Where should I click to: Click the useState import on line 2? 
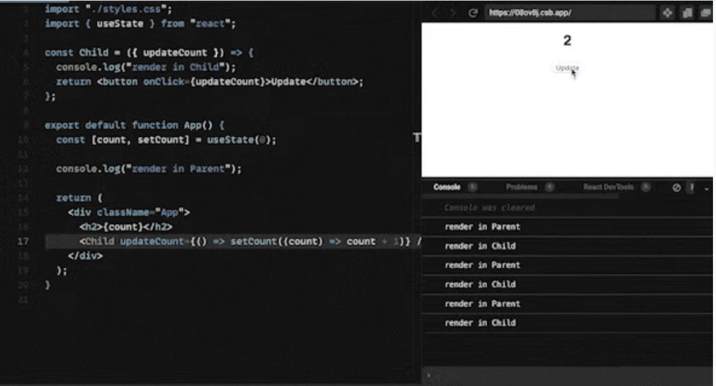(x=120, y=24)
